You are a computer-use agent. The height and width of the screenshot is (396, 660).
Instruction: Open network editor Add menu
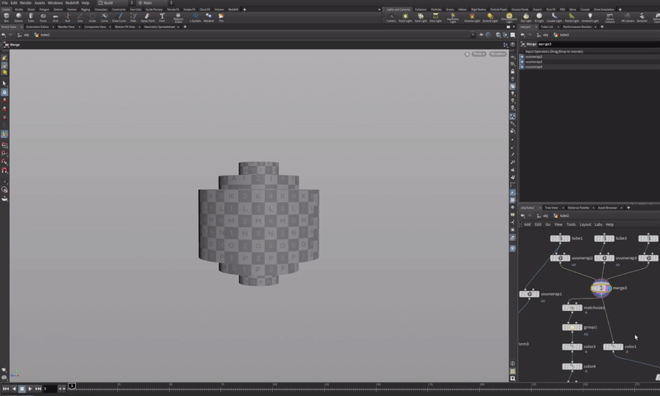(x=527, y=224)
